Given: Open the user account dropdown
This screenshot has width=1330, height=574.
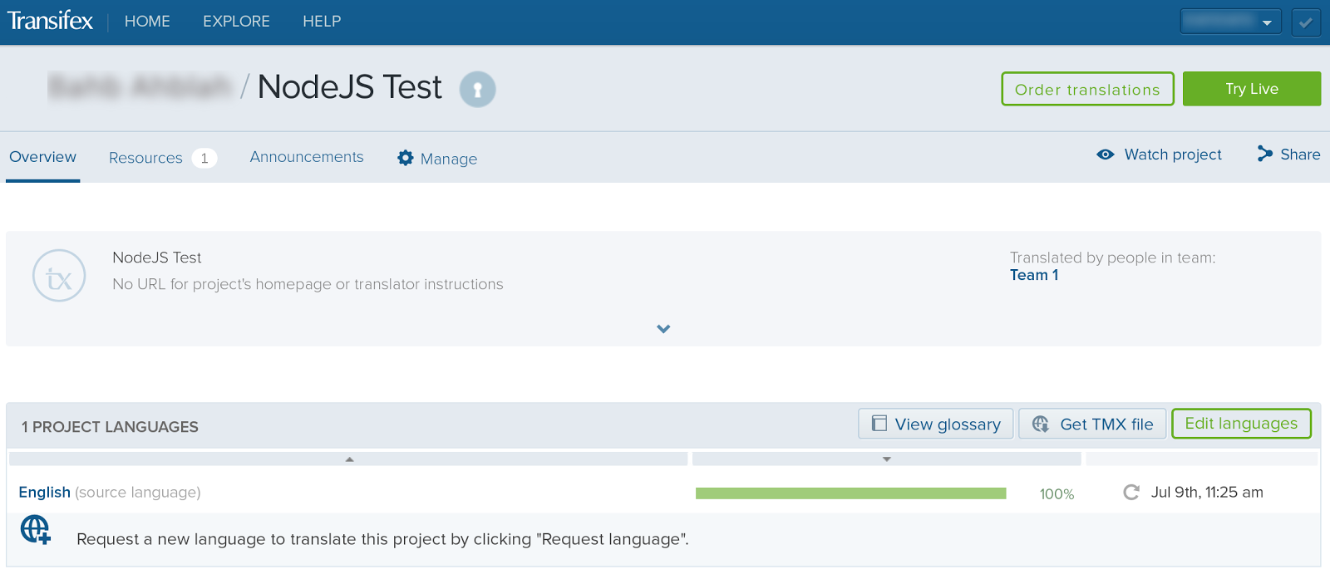Looking at the screenshot, I should (x=1230, y=22).
